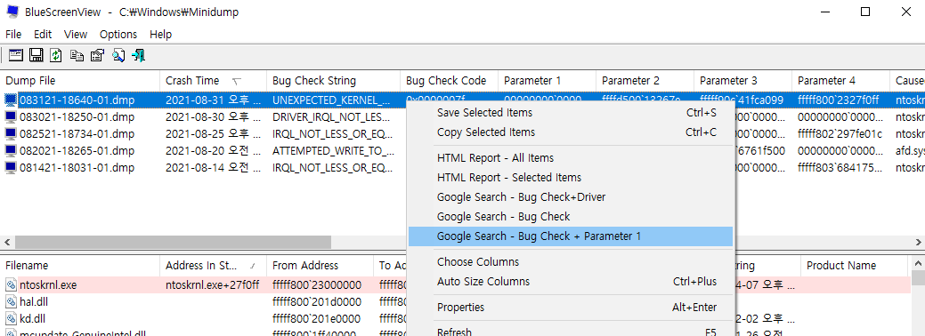Sort by Parameter 1 column header
This screenshot has height=336, width=925.
pos(547,81)
